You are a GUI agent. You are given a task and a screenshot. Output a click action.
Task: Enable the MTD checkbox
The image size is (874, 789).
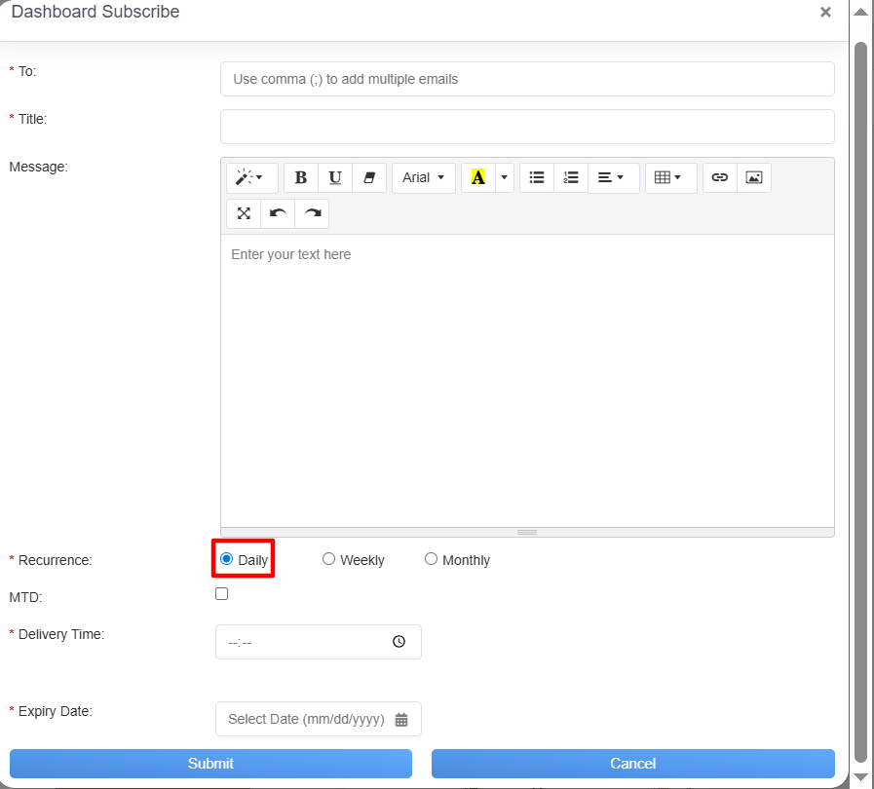(222, 593)
